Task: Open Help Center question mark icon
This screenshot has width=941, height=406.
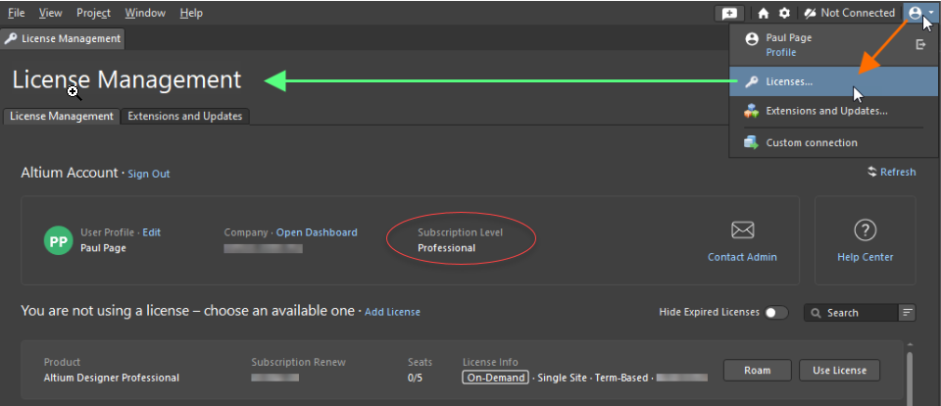Action: (x=865, y=230)
